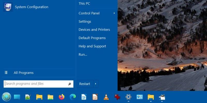The height and width of the screenshot is (103, 207).
Task: Open LibreOffice Impress taskbar icon
Action: pos(95,97)
